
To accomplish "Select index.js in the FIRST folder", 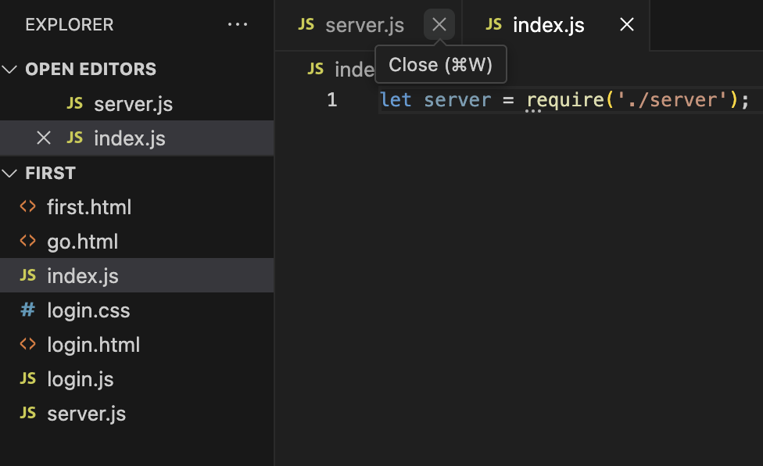I will (x=83, y=276).
